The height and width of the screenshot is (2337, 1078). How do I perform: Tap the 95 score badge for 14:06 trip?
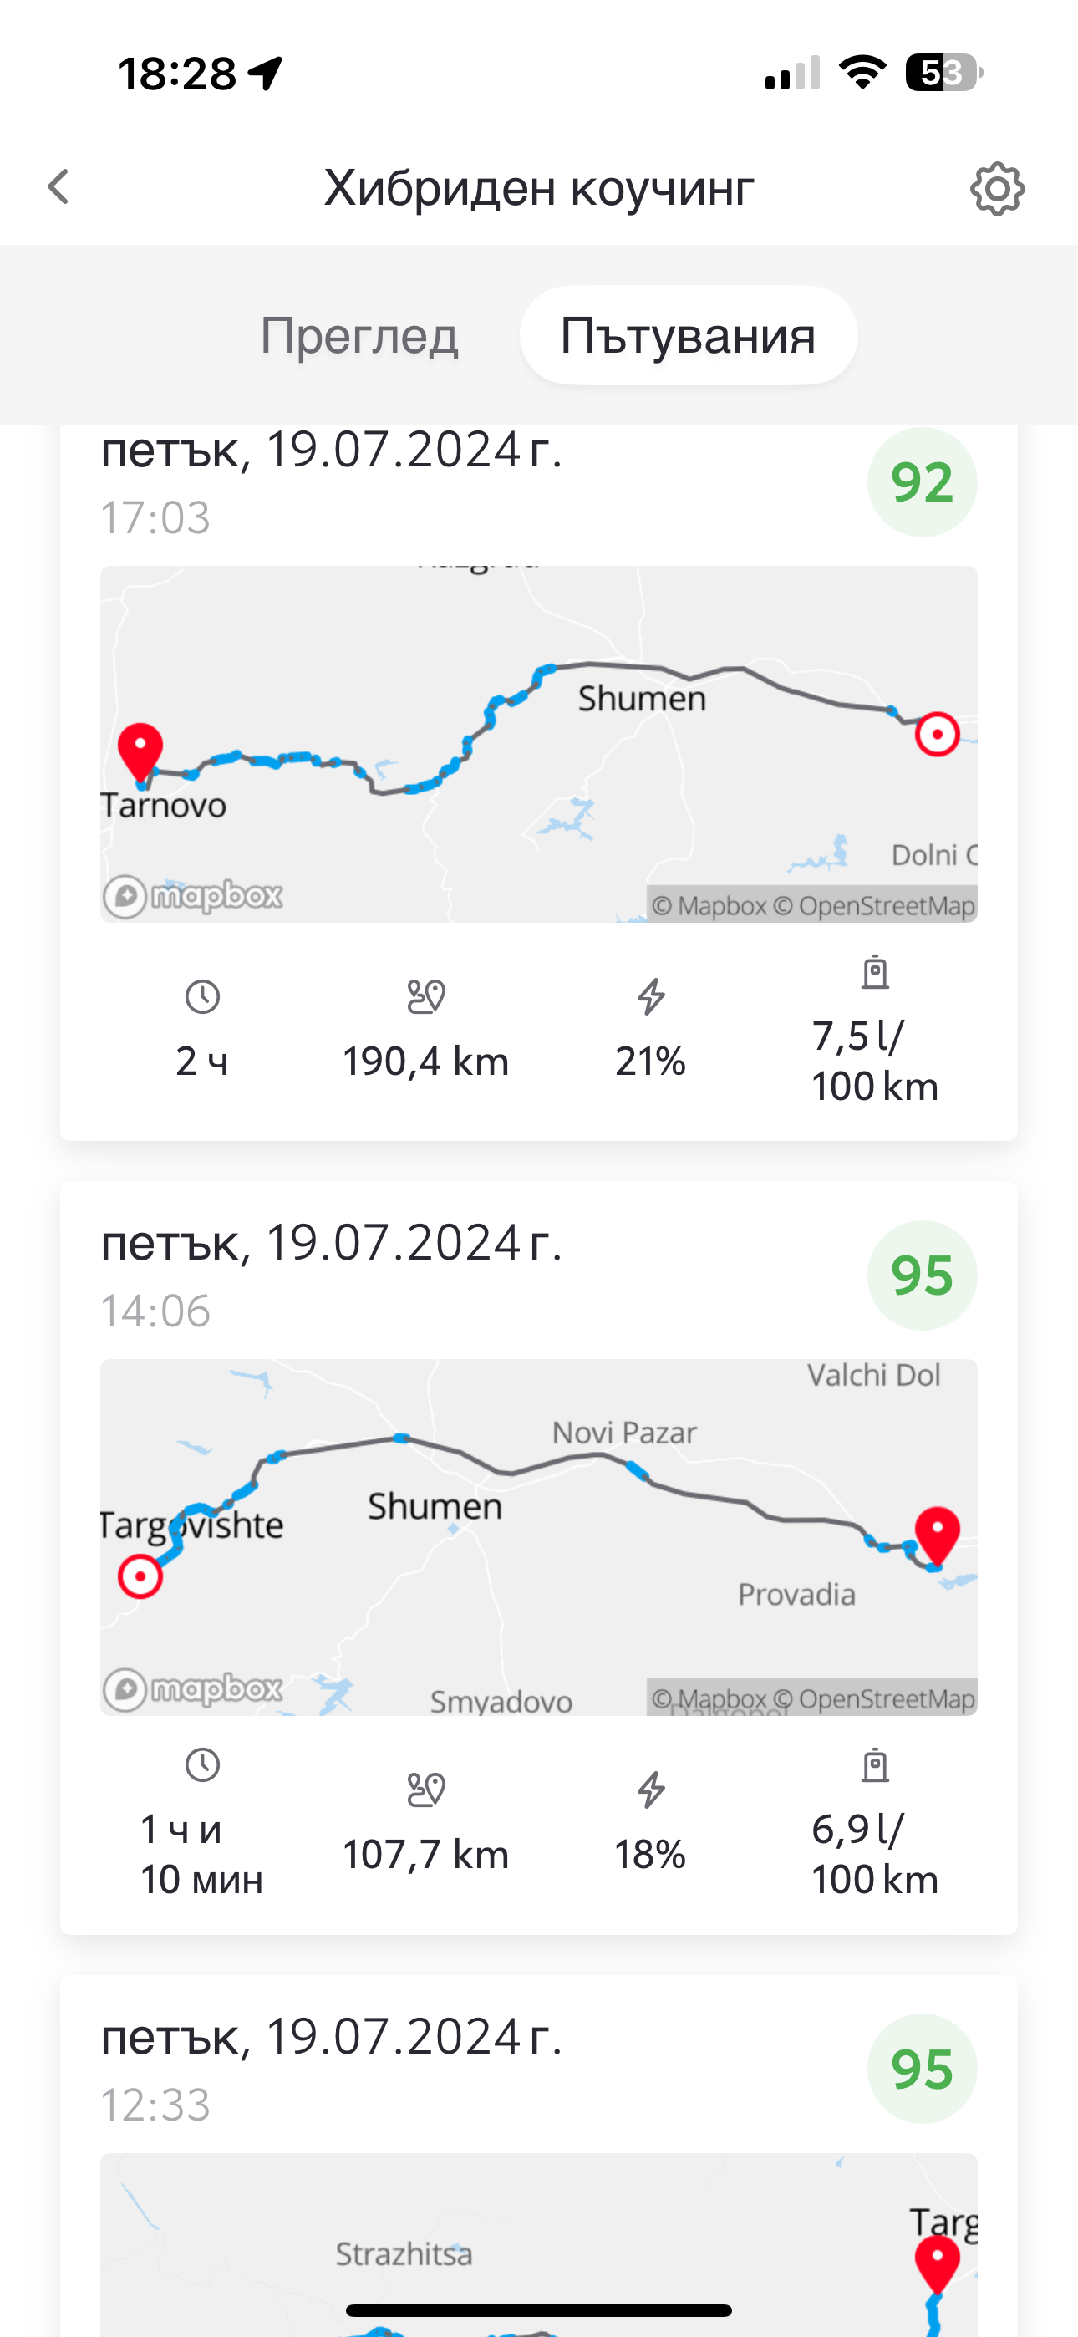(921, 1275)
